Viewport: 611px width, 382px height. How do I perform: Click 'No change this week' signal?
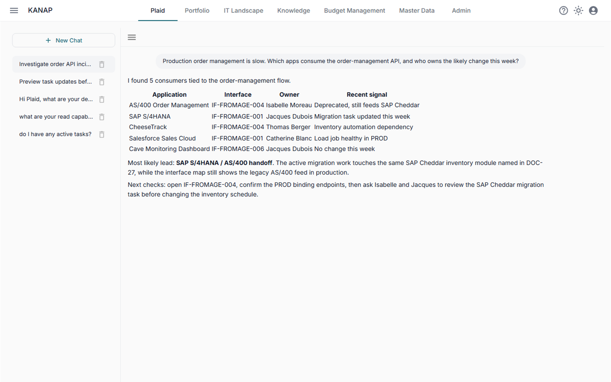[345, 149]
